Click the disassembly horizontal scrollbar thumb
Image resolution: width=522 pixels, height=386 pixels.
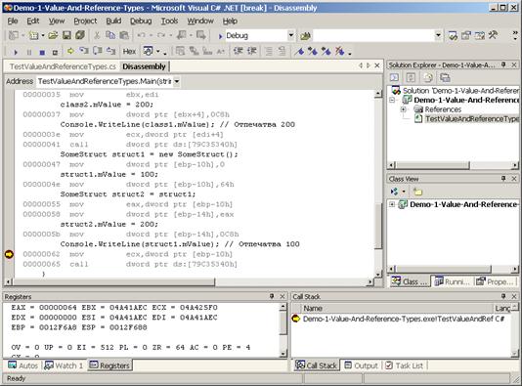(x=113, y=282)
